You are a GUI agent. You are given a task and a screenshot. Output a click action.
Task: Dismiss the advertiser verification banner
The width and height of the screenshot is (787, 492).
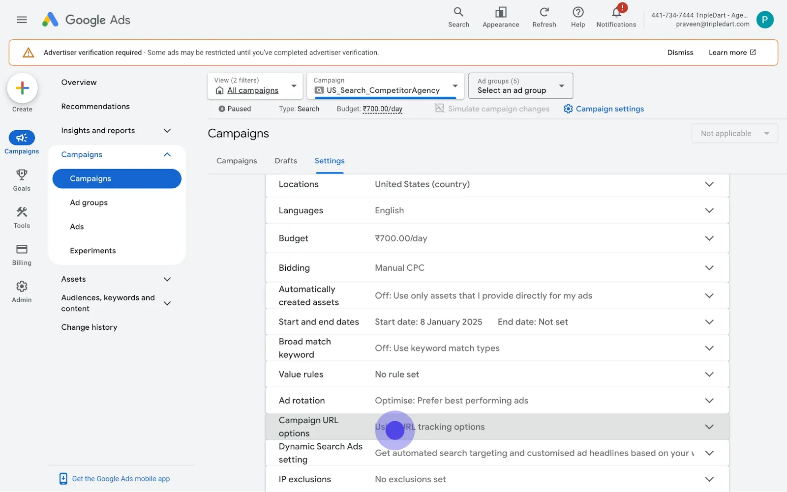680,53
